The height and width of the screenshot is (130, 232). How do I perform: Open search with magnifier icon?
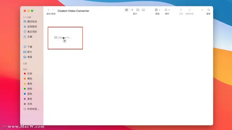[208, 10]
